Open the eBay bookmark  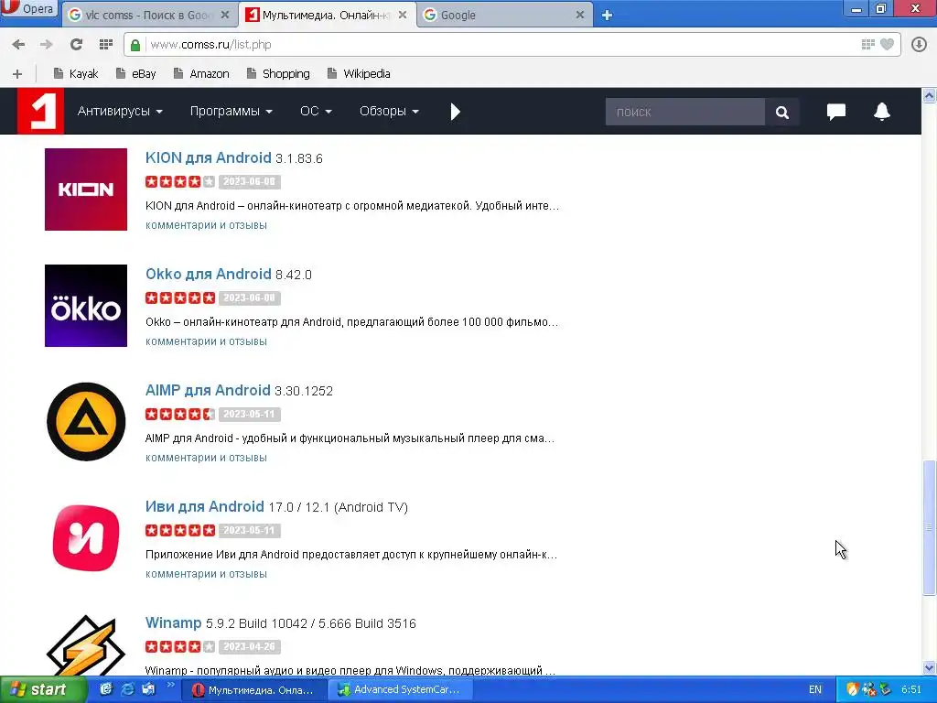[x=136, y=74]
